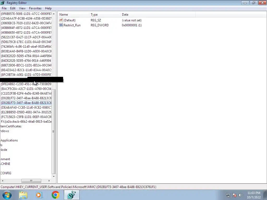Select the (Default) value name

tap(69, 20)
